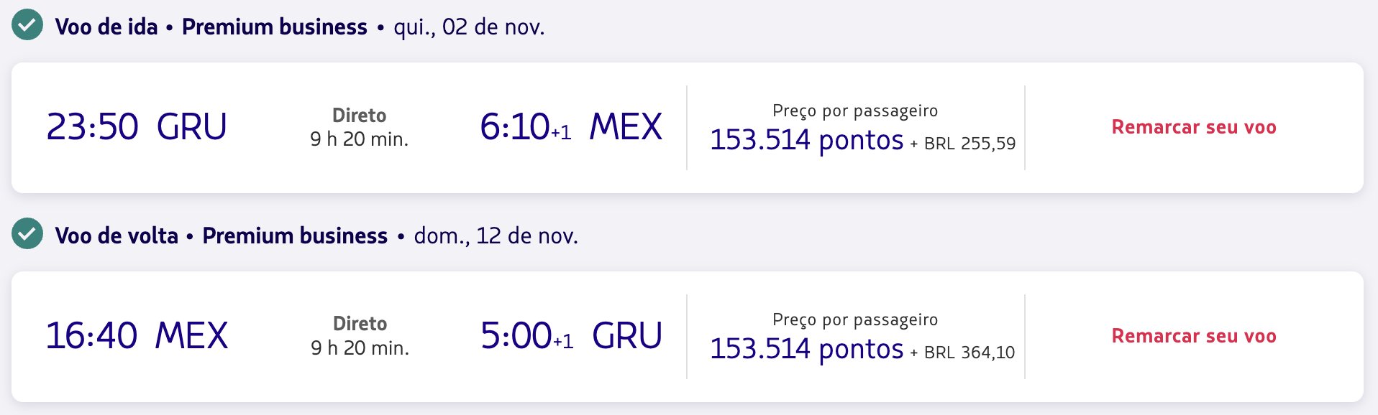
Task: Click return flight Direto 9 h 20 min label
Action: click(x=360, y=336)
